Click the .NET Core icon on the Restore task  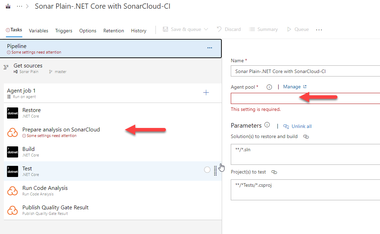[x=12, y=113]
